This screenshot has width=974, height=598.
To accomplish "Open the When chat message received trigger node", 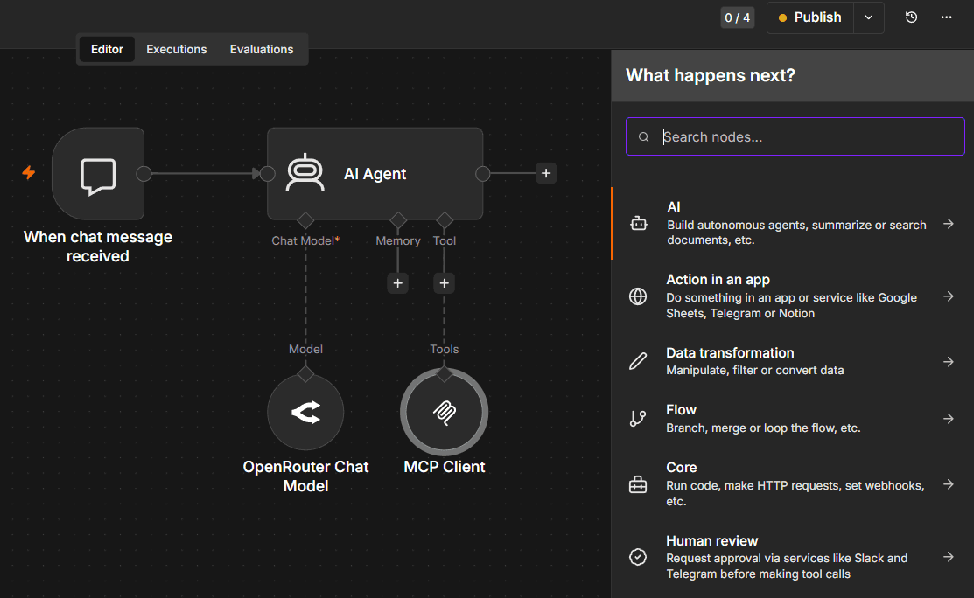I will coord(98,174).
